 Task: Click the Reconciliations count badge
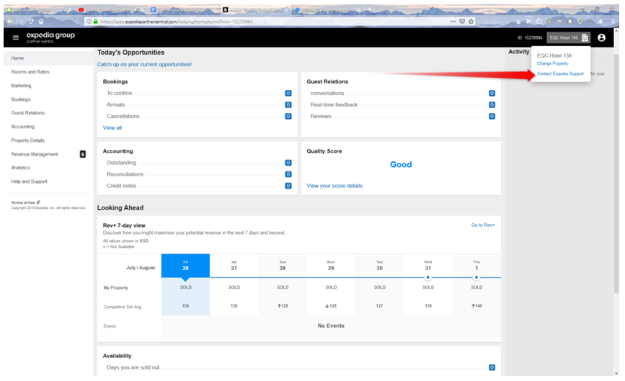click(x=288, y=174)
